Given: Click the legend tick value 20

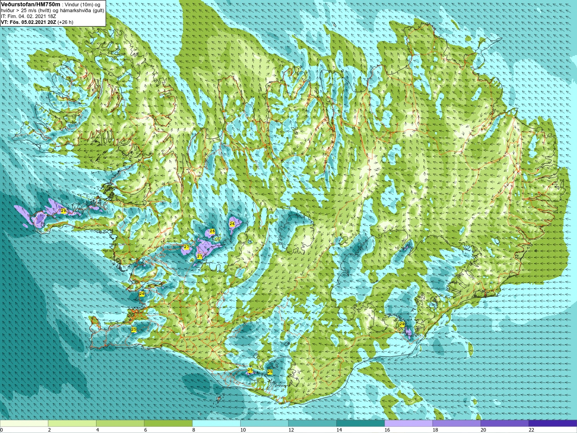Looking at the screenshot, I should click(484, 430).
